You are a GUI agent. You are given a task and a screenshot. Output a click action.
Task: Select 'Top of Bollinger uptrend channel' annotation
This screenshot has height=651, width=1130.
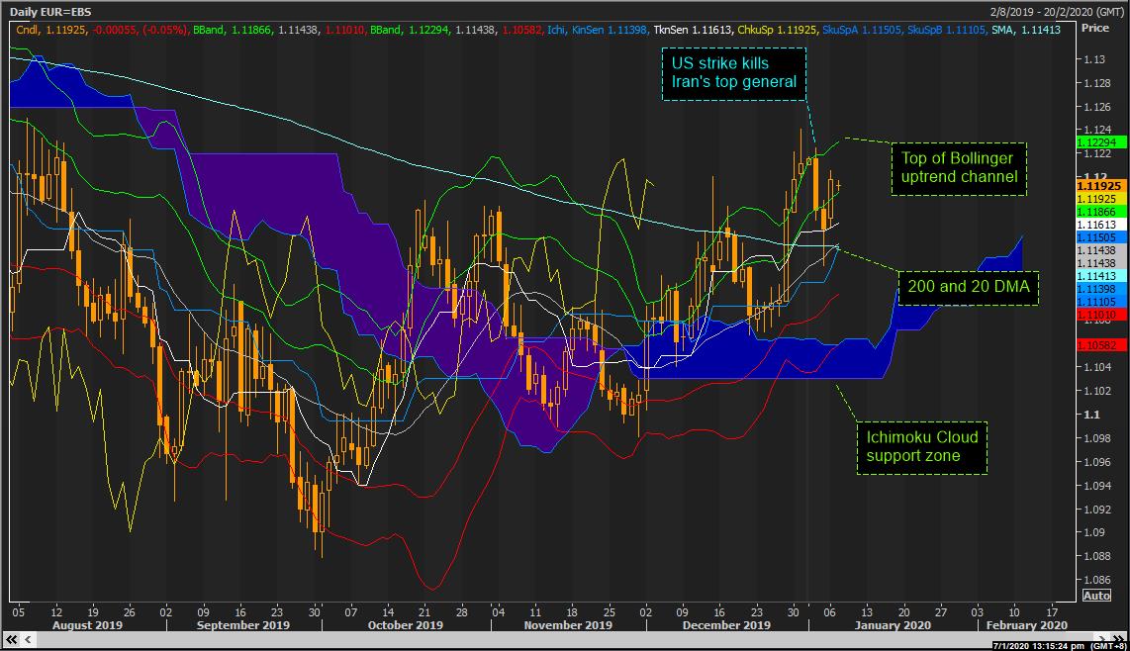(958, 168)
